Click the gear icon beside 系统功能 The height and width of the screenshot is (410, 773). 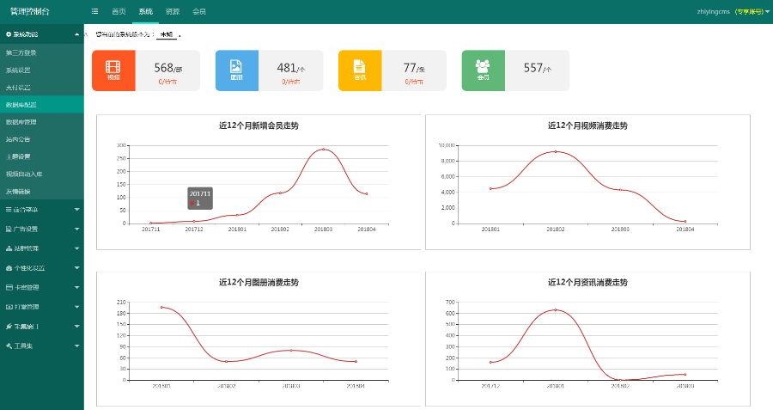9,34
